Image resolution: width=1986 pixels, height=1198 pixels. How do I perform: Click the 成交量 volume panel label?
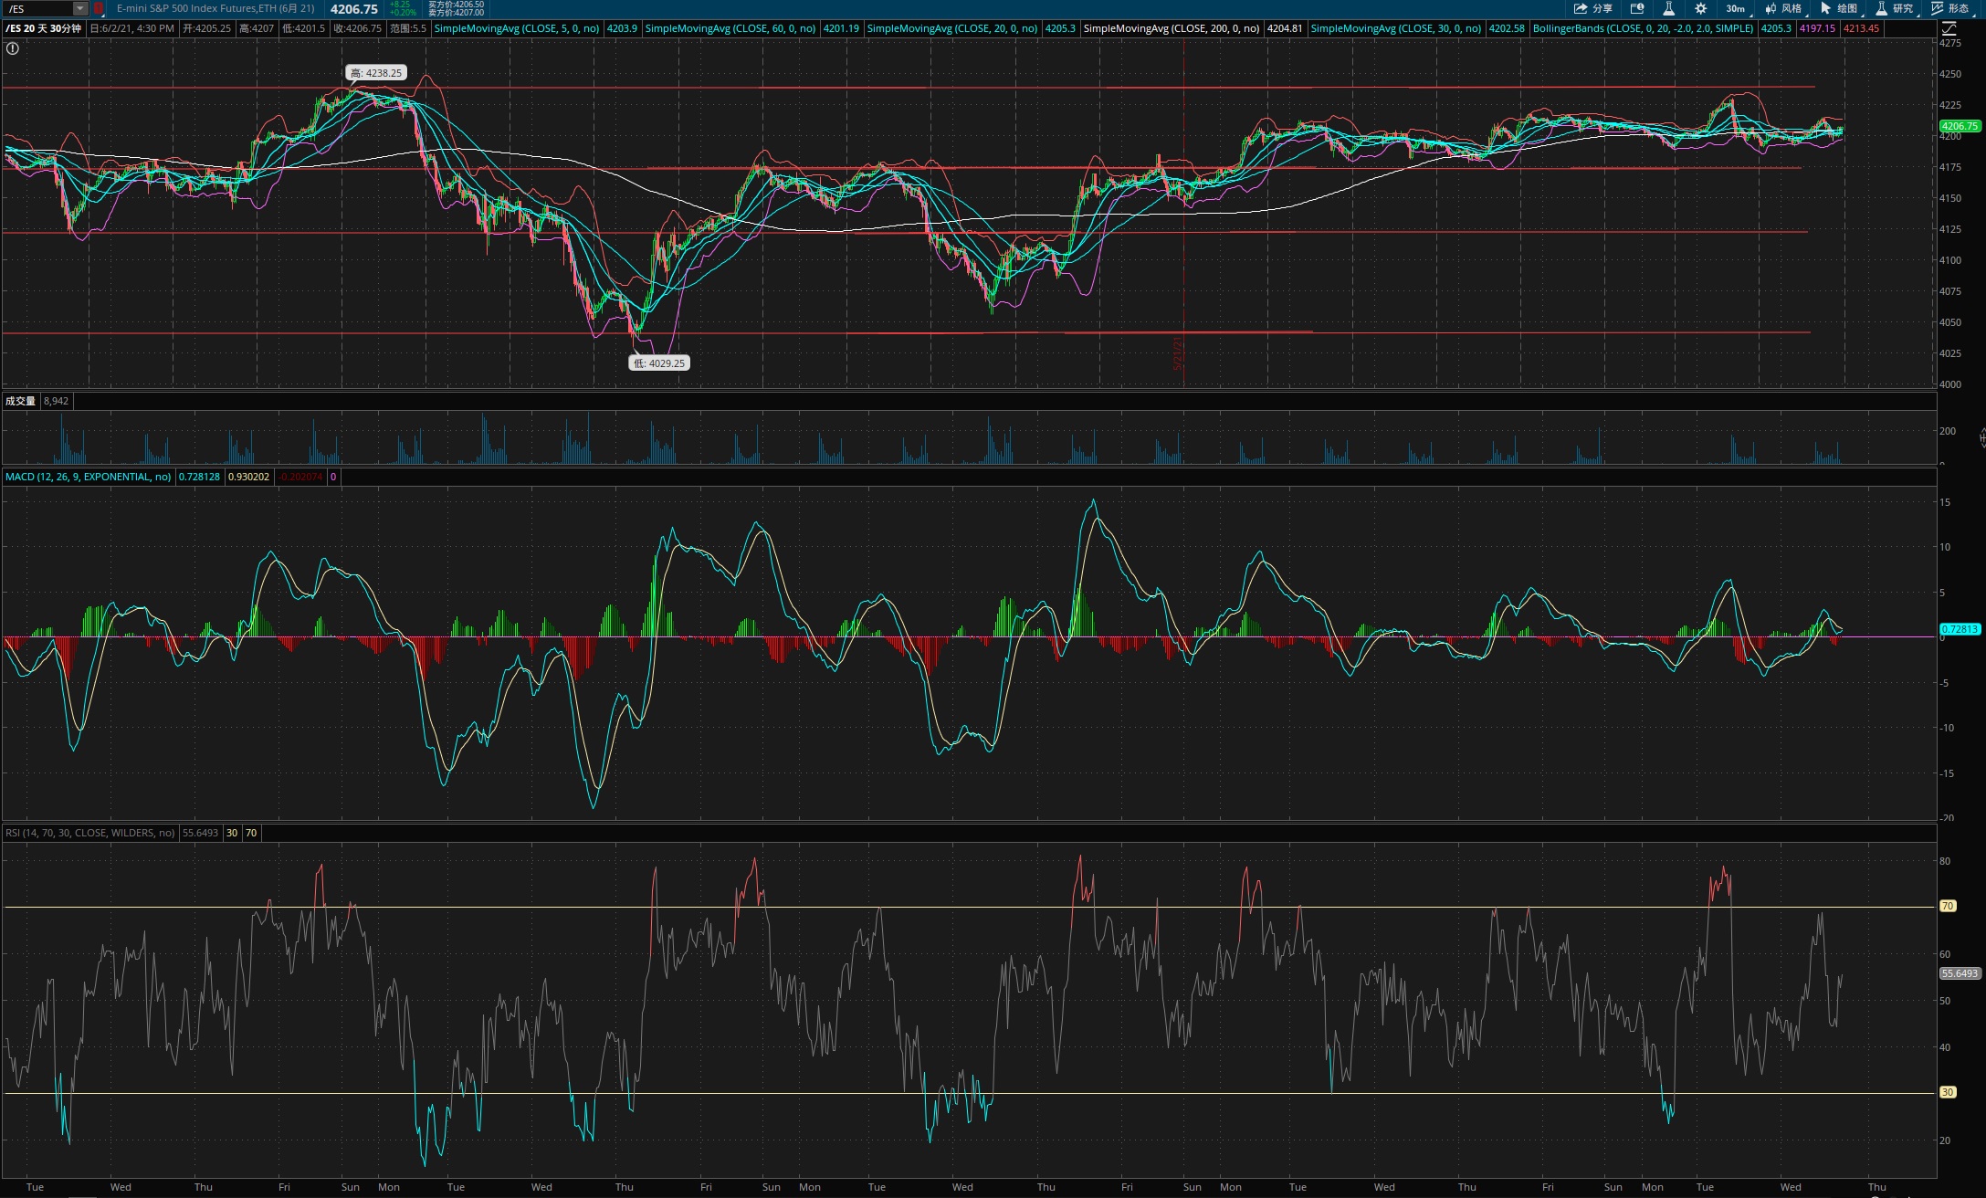tap(20, 401)
